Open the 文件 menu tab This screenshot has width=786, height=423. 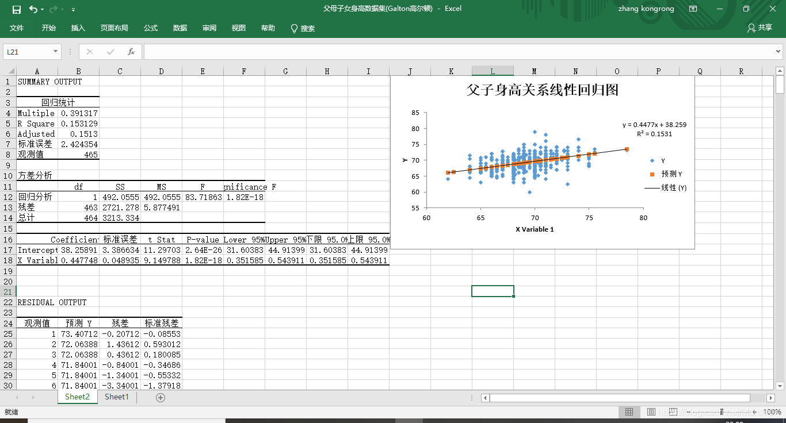(17, 28)
